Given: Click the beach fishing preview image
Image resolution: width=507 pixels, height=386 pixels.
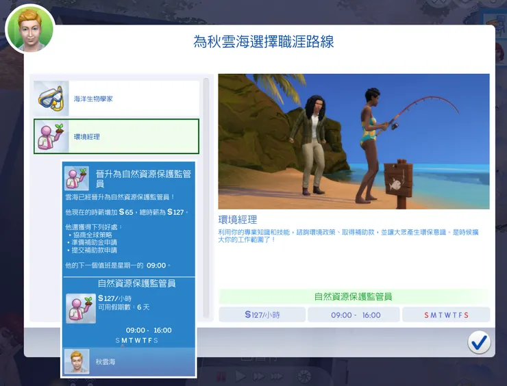Looking at the screenshot, I should pyautogui.click(x=354, y=142).
